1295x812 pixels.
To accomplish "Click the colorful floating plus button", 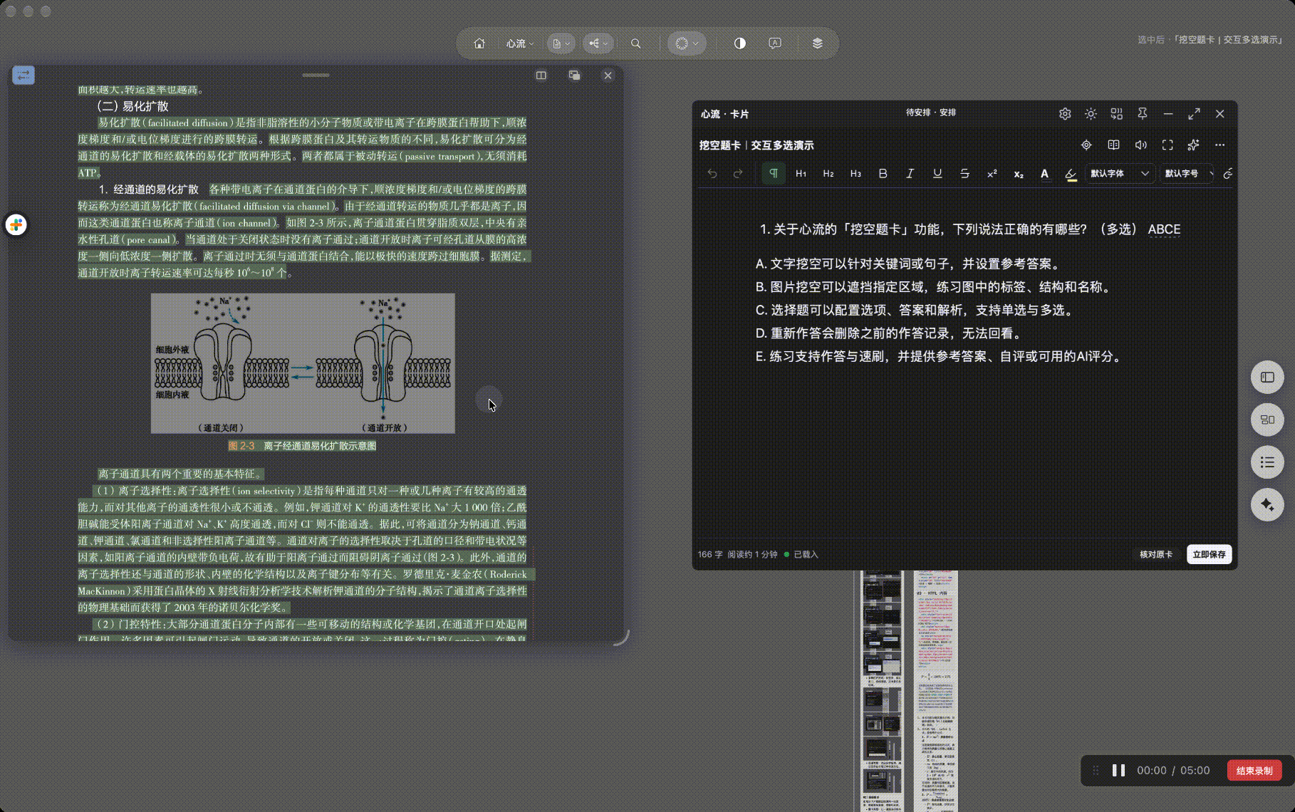I will pos(16,225).
